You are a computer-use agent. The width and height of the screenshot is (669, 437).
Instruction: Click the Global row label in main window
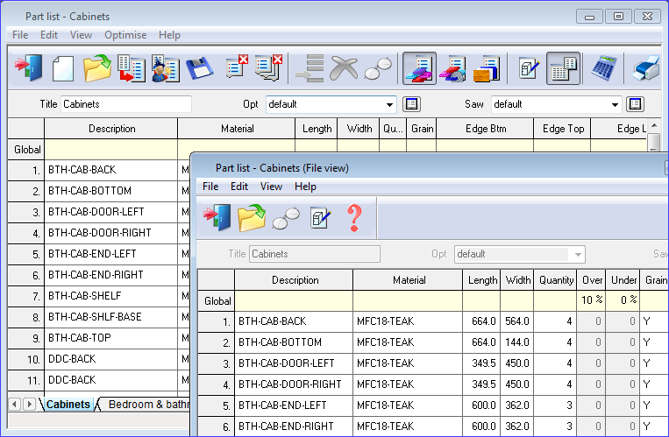tap(26, 150)
